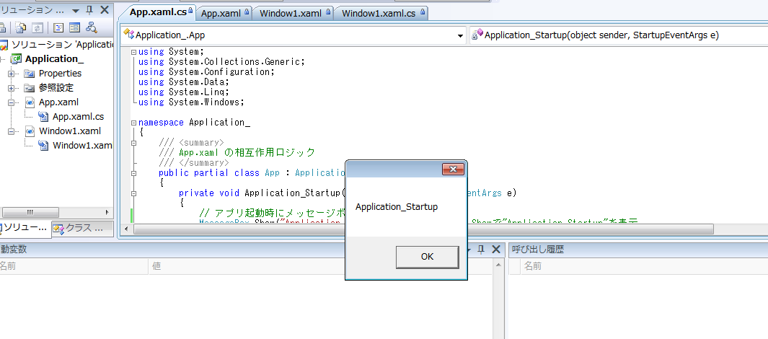This screenshot has height=339, width=768.
Task: Click the 値 column header in locals panel
Action: tap(320, 266)
